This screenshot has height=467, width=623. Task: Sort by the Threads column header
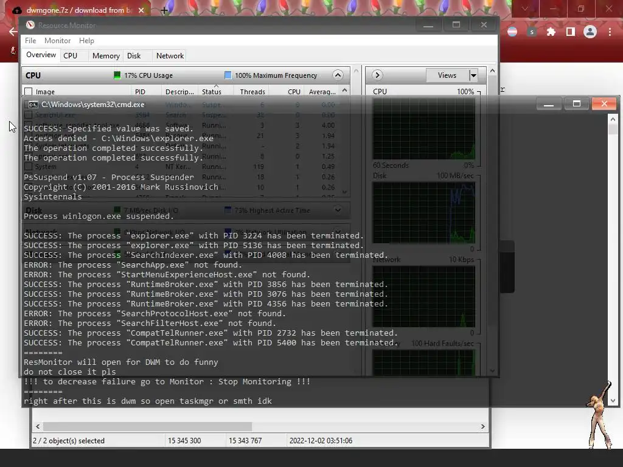(252, 92)
